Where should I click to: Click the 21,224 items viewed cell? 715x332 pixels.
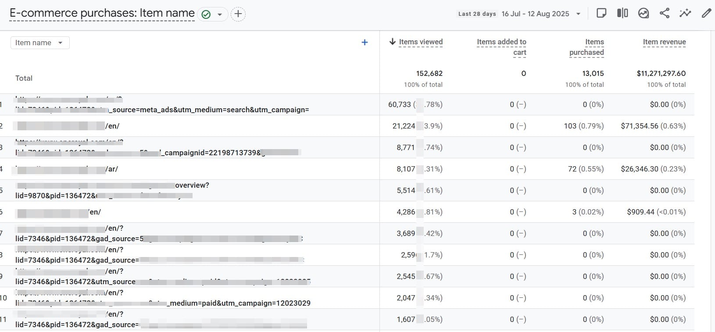(417, 126)
